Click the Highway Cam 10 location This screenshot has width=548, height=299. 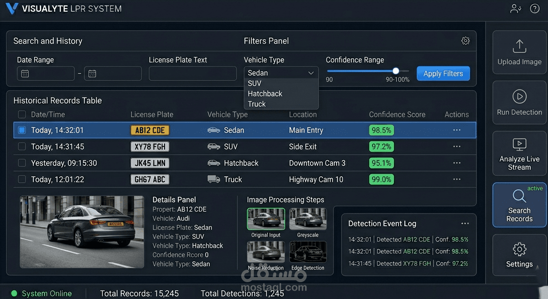[316, 180]
